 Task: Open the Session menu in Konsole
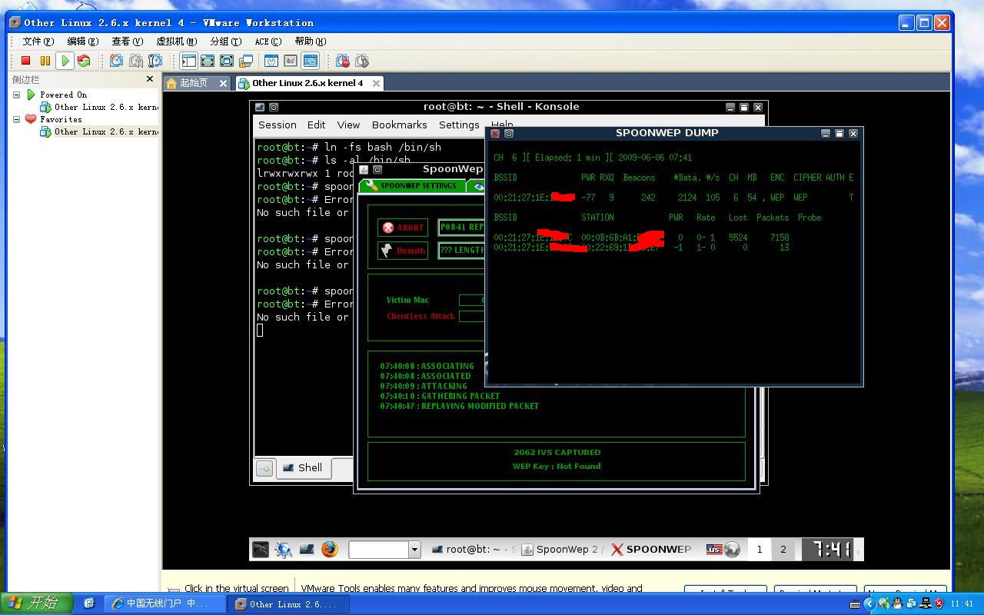(278, 125)
